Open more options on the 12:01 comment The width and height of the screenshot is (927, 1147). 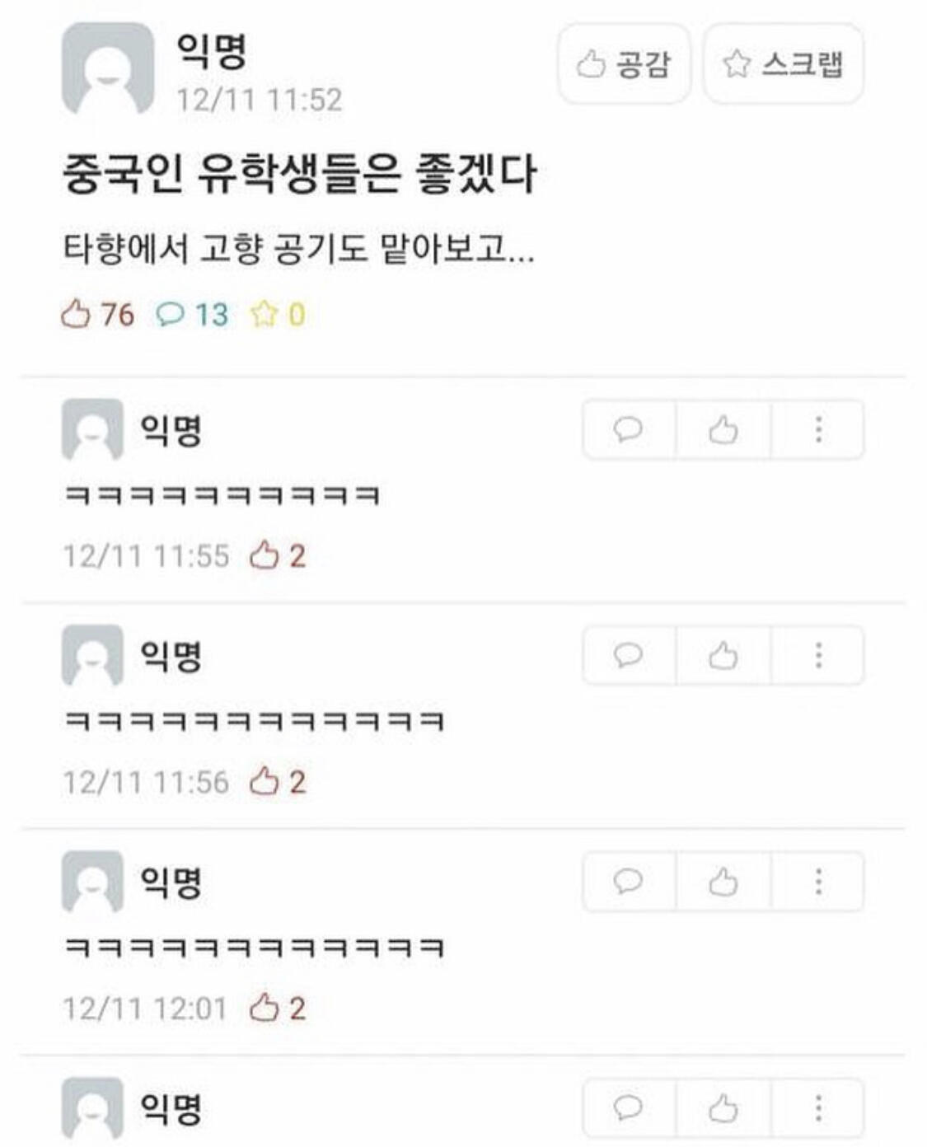tap(818, 882)
